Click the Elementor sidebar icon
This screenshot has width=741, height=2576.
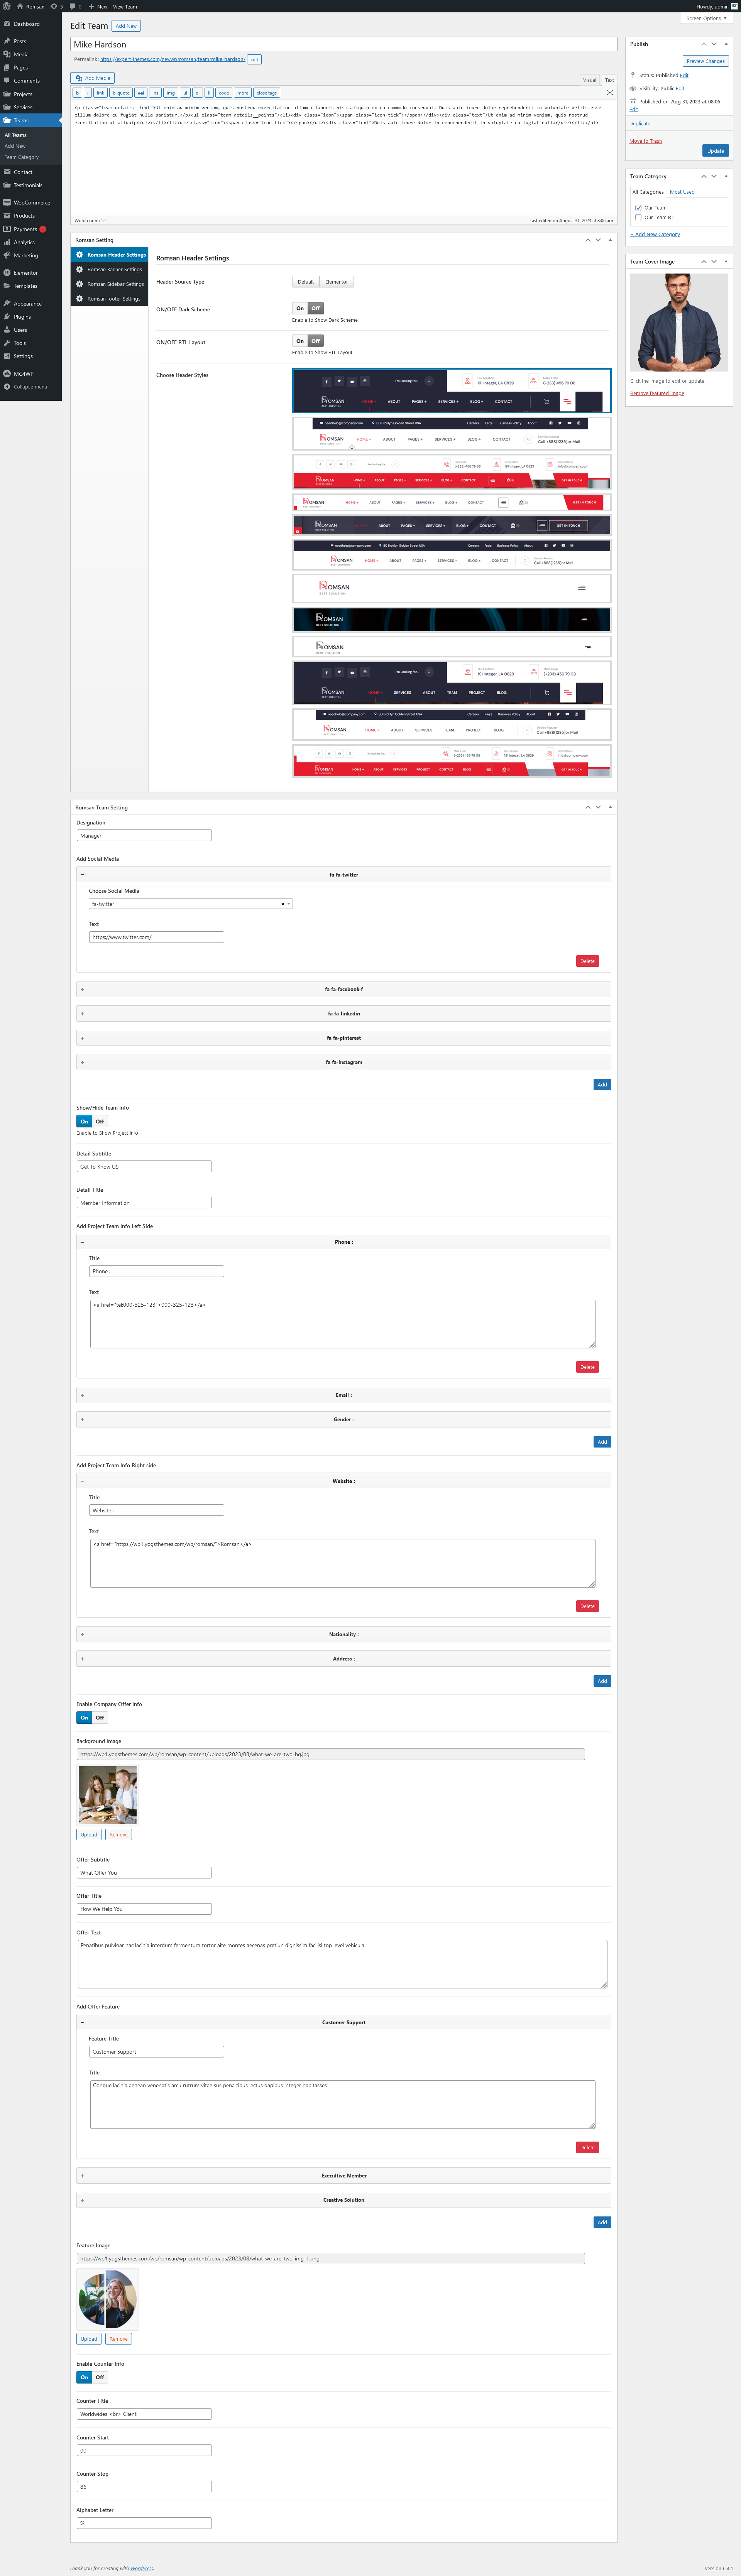coord(7,273)
